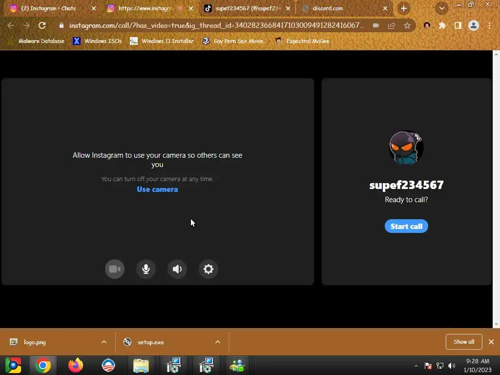Bookmark this page with star icon
This screenshot has height=375, width=500.
click(x=407, y=25)
